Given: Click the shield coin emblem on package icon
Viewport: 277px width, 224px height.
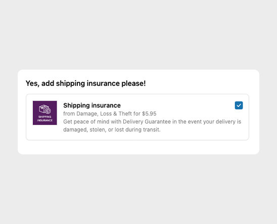Looking at the screenshot, I should coord(48,111).
